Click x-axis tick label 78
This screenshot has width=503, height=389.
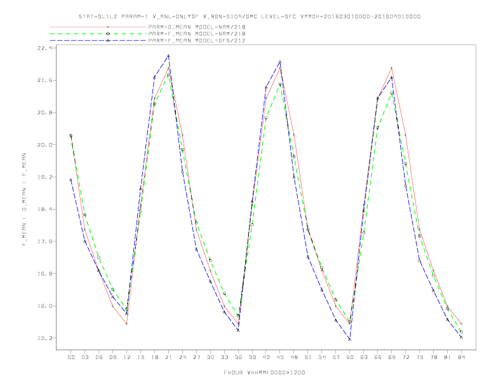pyautogui.click(x=434, y=357)
